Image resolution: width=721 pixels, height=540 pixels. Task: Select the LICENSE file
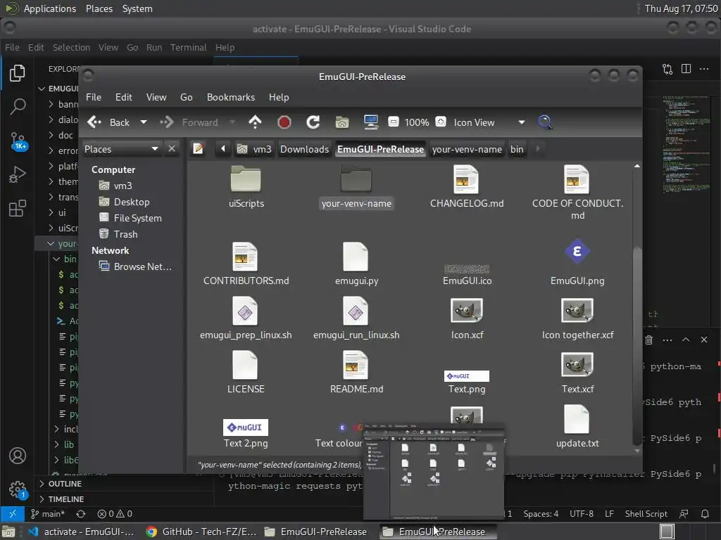246,373
